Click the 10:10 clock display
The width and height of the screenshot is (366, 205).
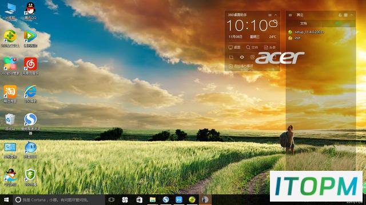pyautogui.click(x=248, y=25)
